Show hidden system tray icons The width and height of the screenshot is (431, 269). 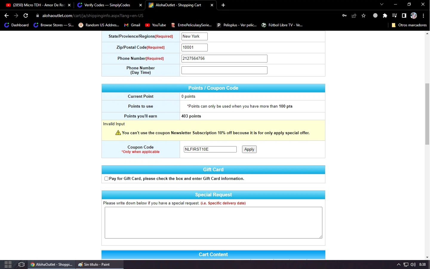(398, 265)
